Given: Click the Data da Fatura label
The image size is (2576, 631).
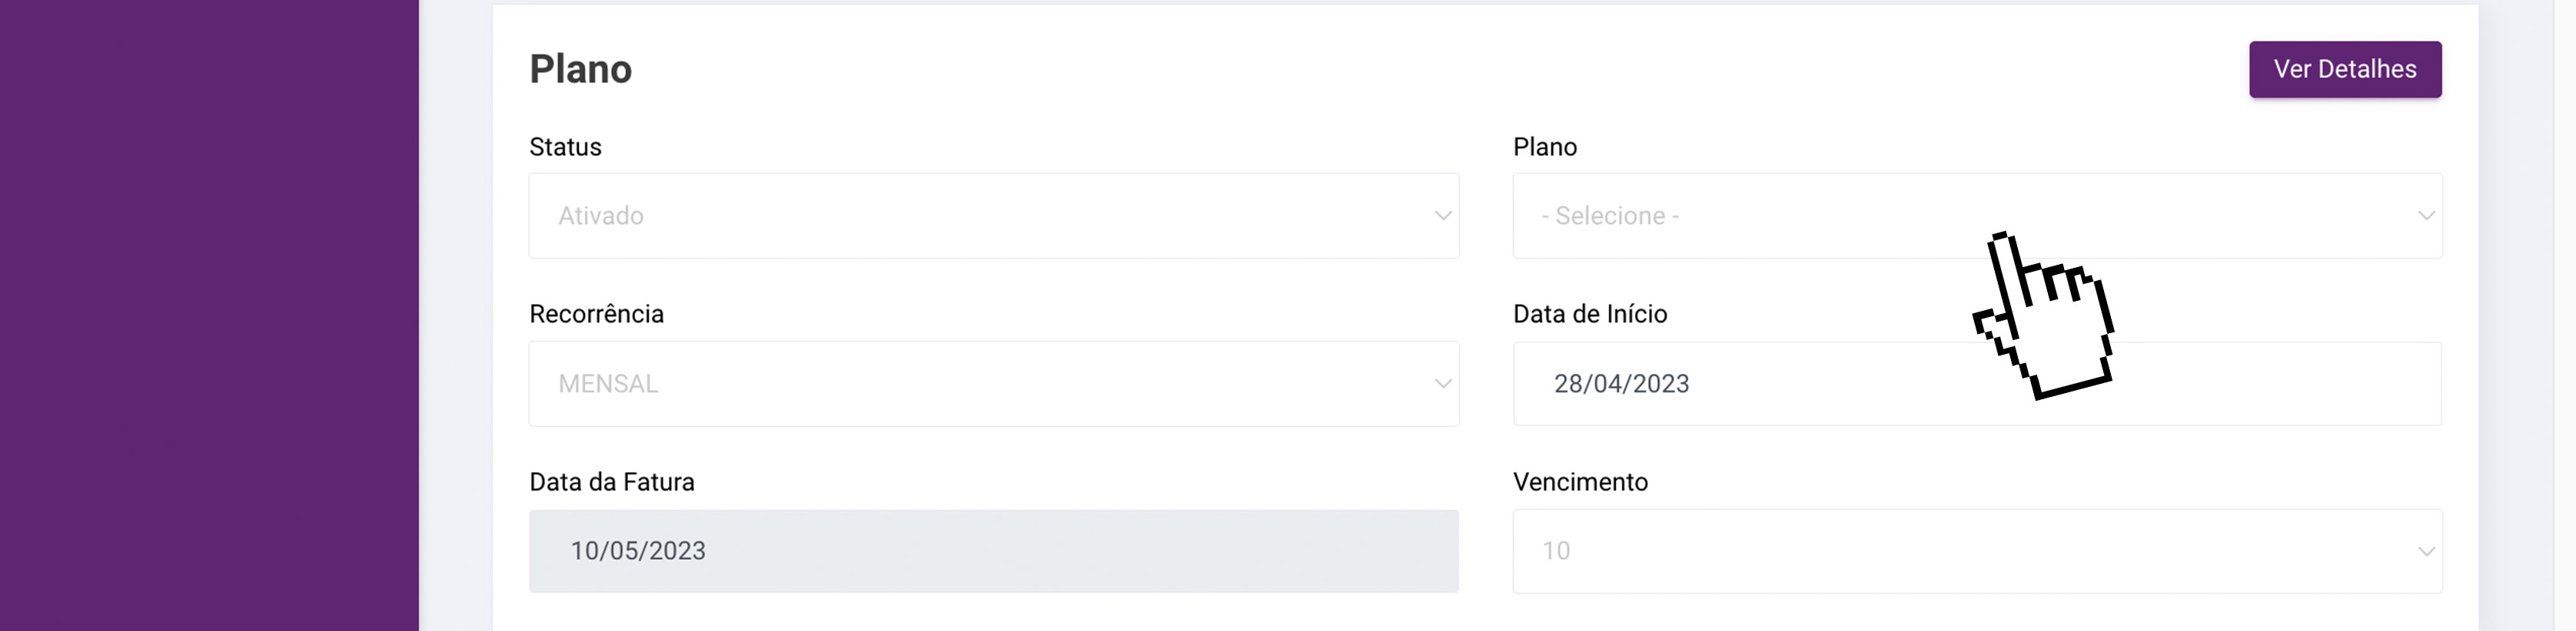Looking at the screenshot, I should [x=611, y=482].
